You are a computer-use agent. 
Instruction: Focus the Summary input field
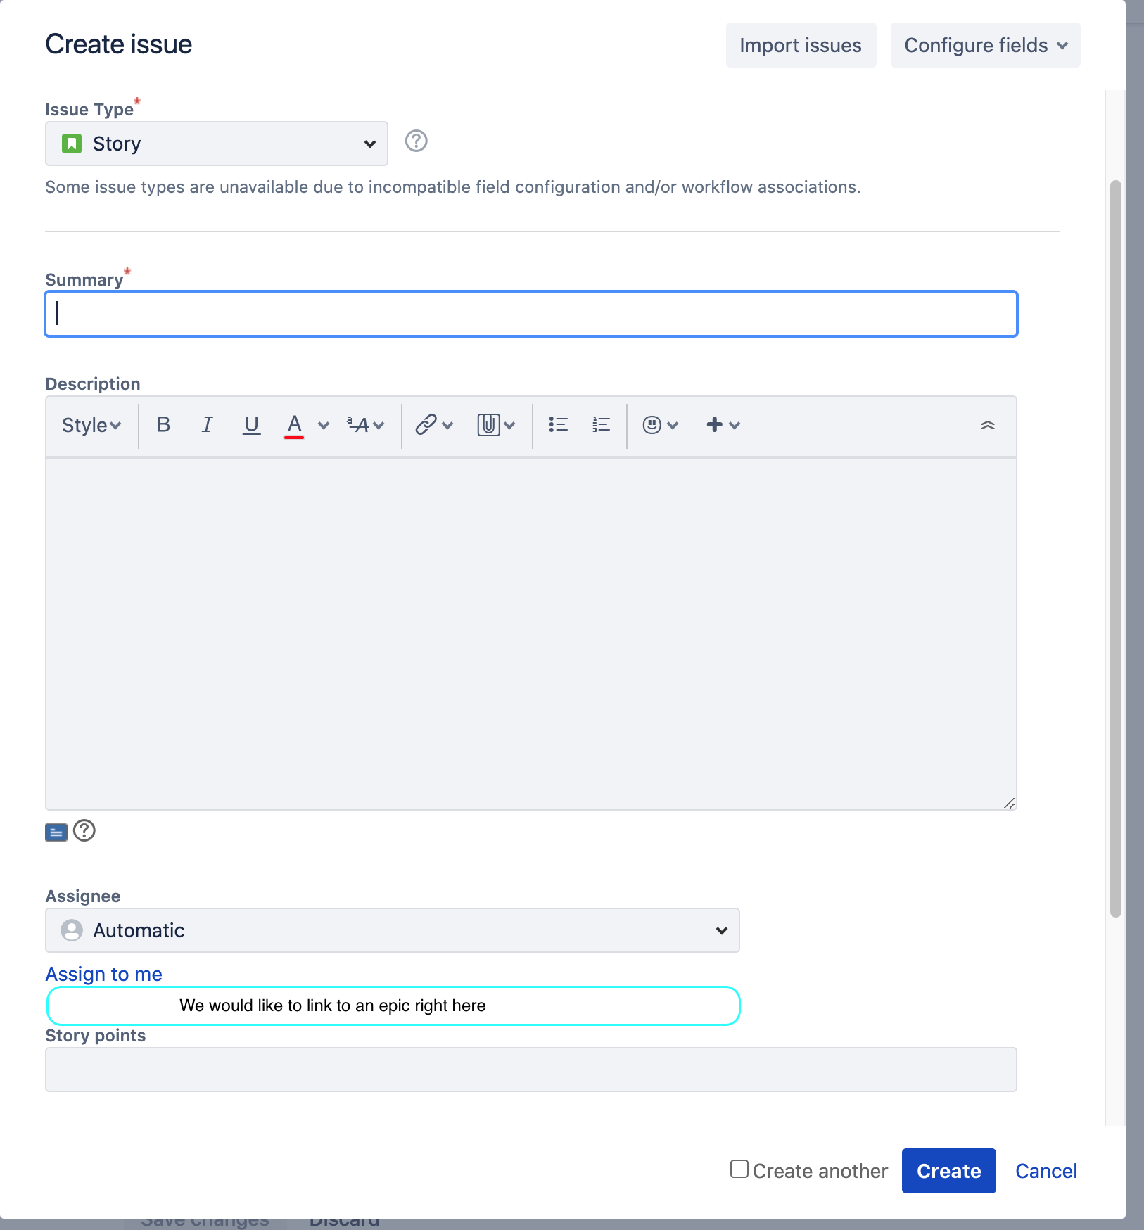[531, 314]
